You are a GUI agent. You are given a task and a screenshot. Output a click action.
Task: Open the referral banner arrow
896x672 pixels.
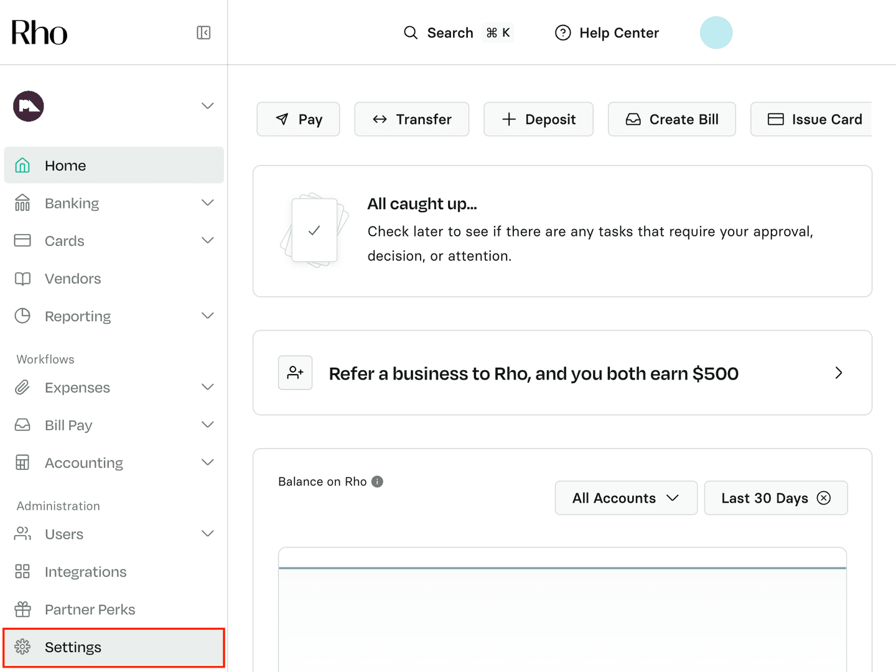[x=838, y=373]
